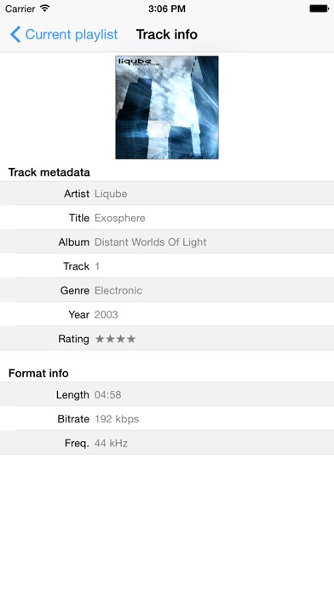Tap the Format info section header
This screenshot has width=334, height=594.
coord(38,373)
